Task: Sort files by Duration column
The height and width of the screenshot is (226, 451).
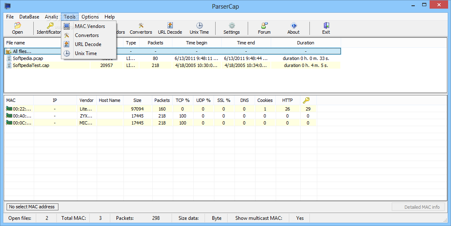Action: click(306, 43)
